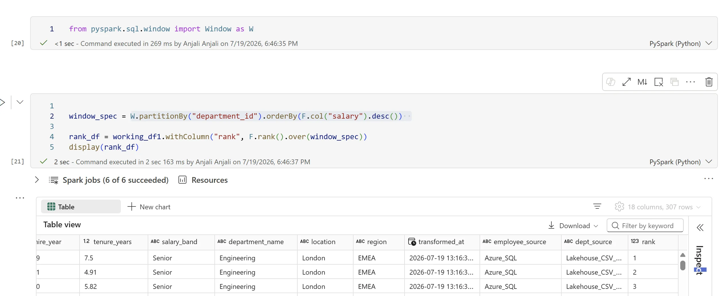Click the Window import code line in cell 20

click(x=161, y=29)
